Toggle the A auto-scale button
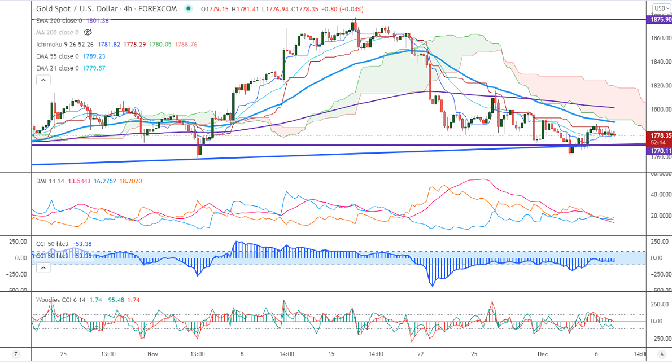Image resolution: width=672 pixels, height=364 pixels. (x=661, y=354)
